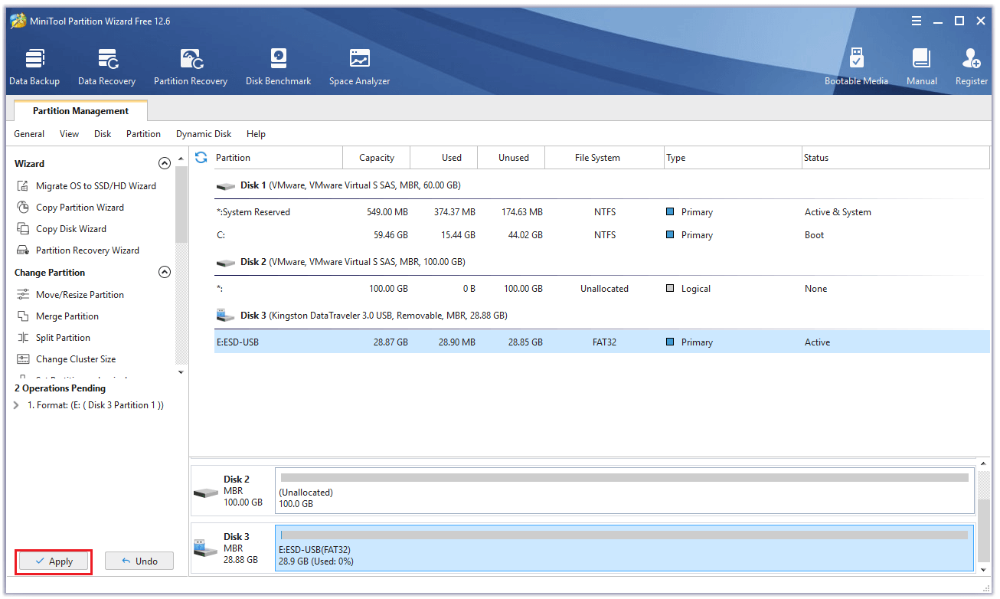Sort by the File System column header

click(604, 158)
